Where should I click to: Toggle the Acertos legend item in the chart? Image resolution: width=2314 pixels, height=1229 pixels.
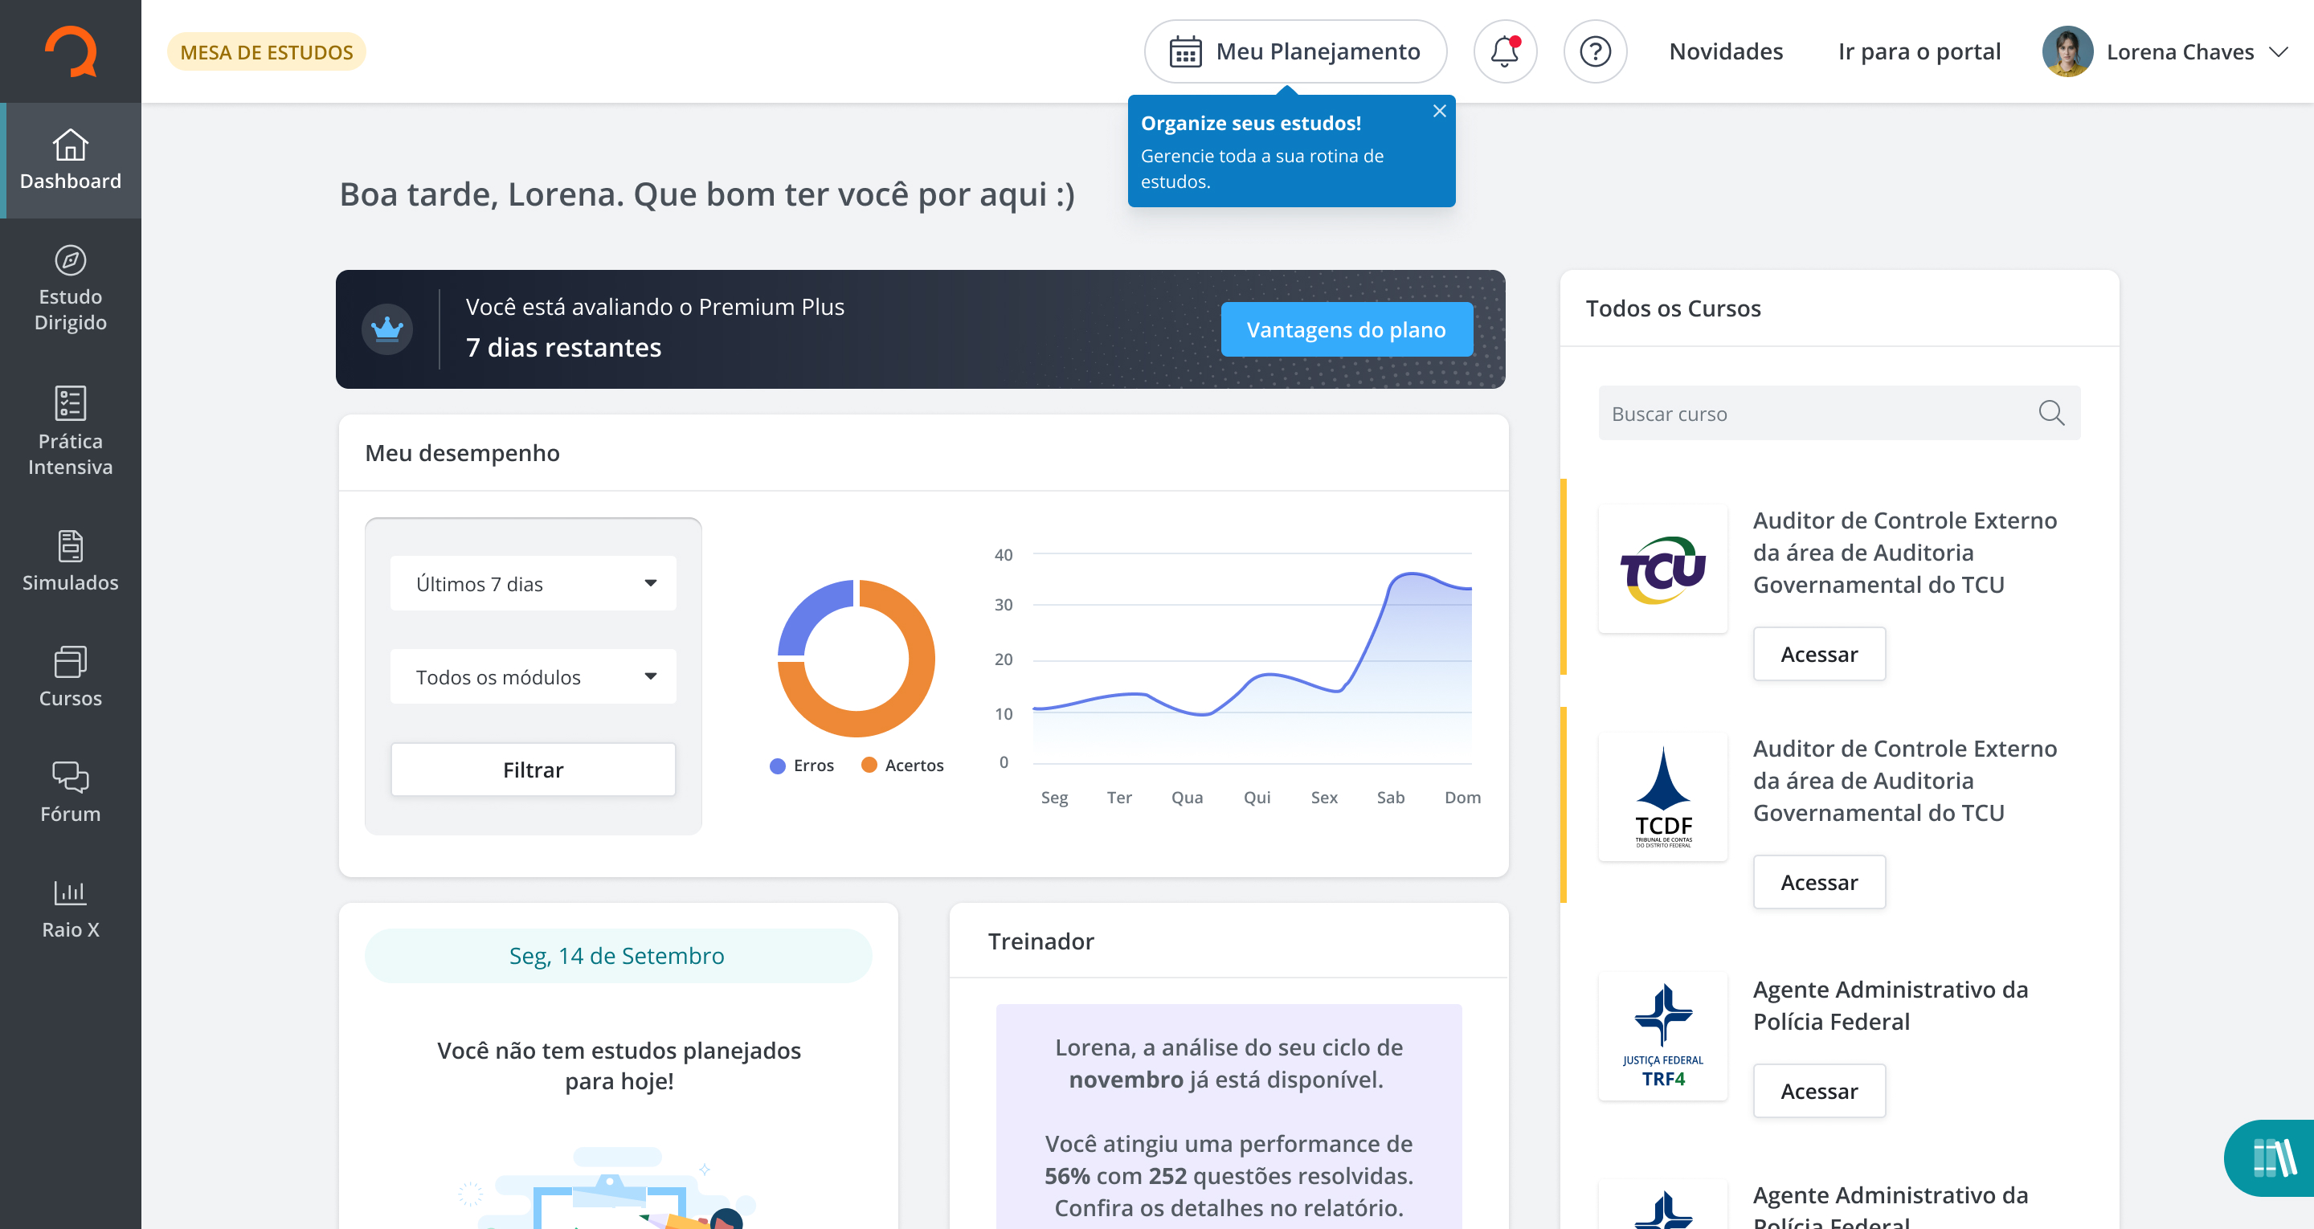(901, 766)
